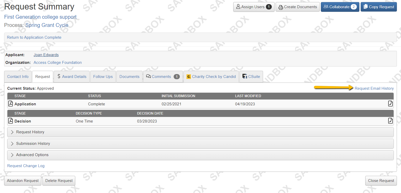Click the Charity Check Candid logo icon
The image size is (401, 193).
click(x=189, y=77)
